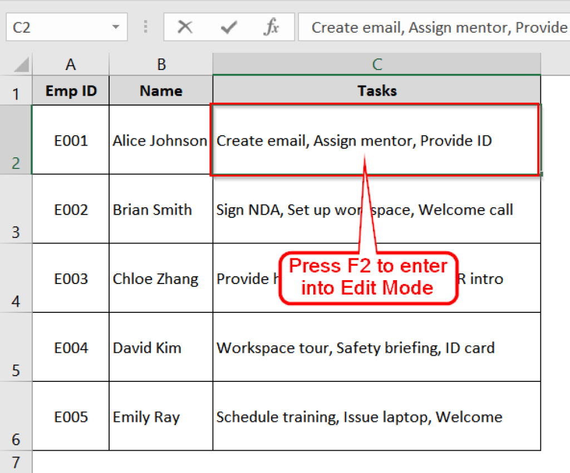Image resolution: width=570 pixels, height=473 pixels.
Task: Select column header A
Action: pos(70,64)
